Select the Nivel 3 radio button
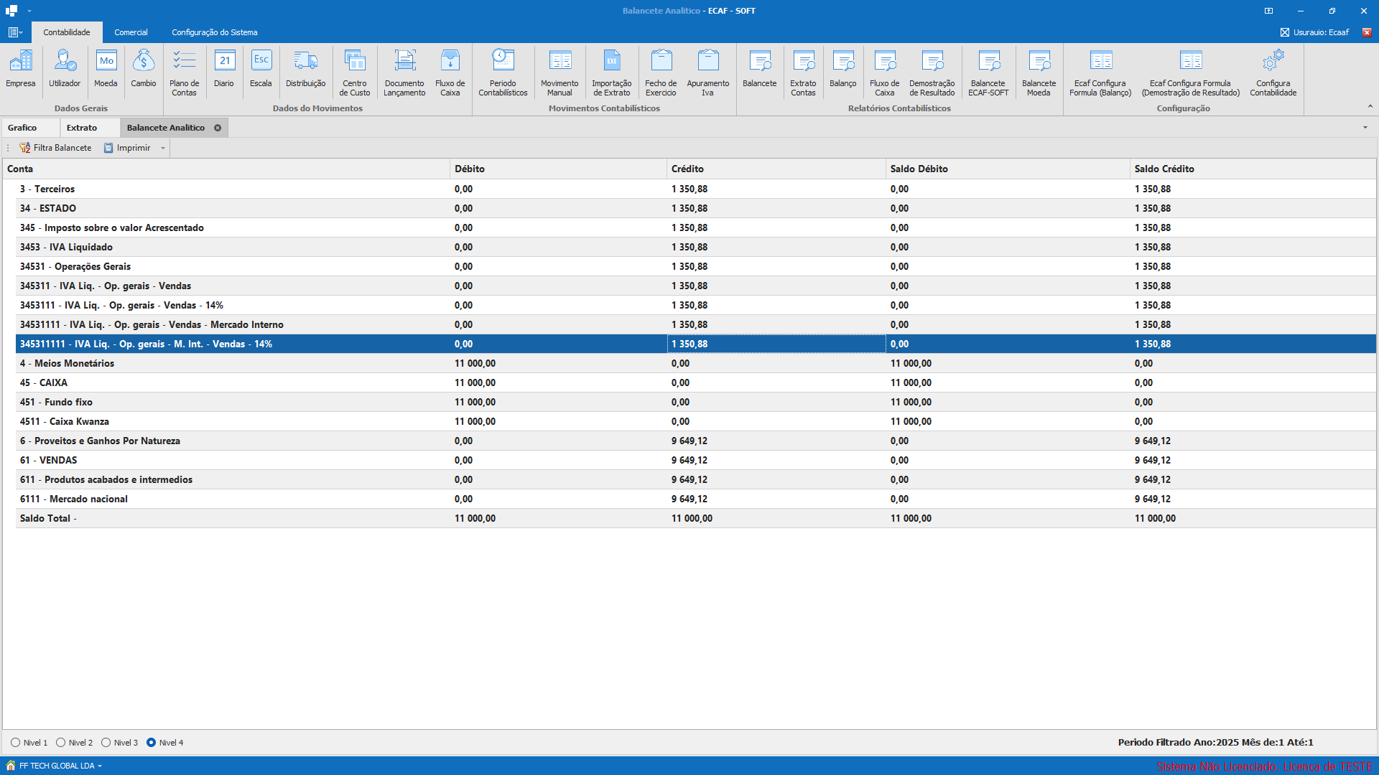This screenshot has height=775, width=1379. coord(106,743)
